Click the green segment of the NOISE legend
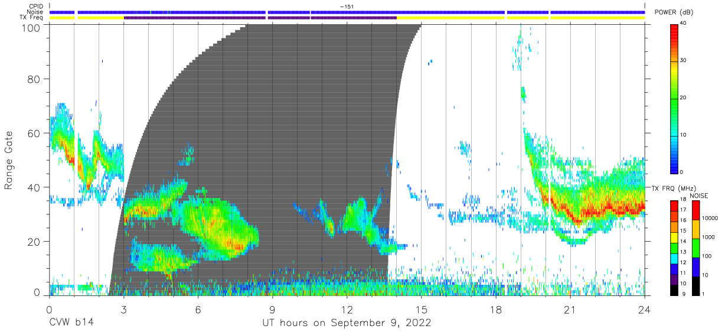 pos(696,248)
